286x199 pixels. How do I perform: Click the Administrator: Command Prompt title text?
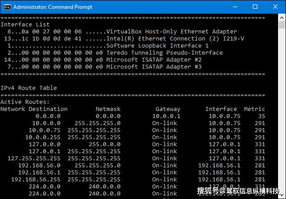pyautogui.click(x=53, y=7)
